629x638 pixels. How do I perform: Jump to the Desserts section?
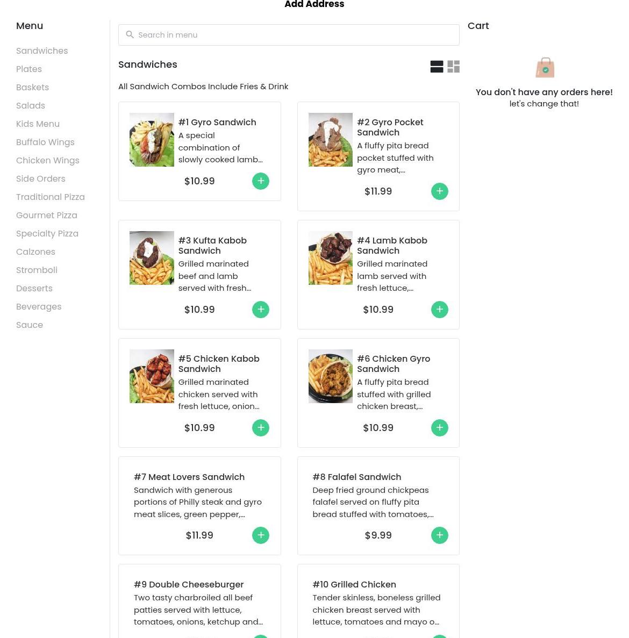[x=34, y=289]
